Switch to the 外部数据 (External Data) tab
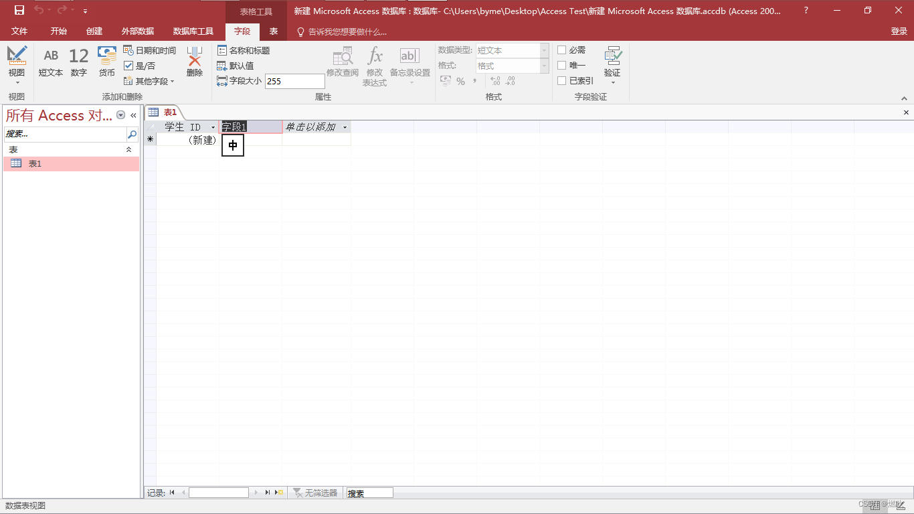Screen dimensions: 914x514 (x=138, y=31)
